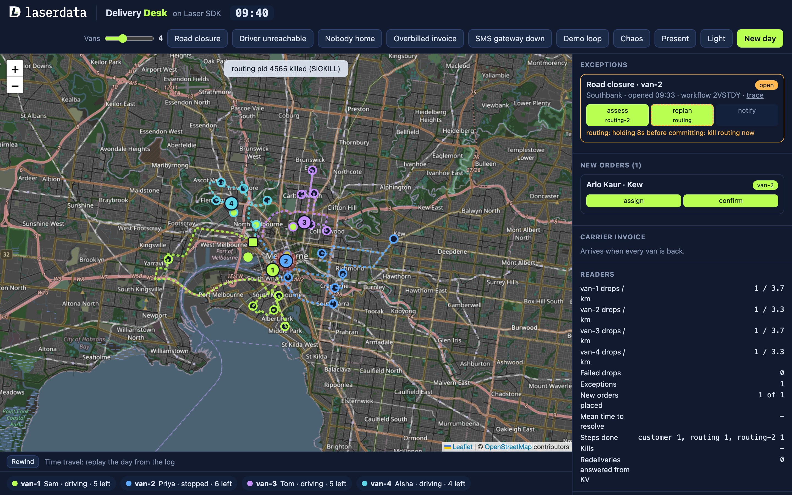Start a New day

pyautogui.click(x=760, y=38)
